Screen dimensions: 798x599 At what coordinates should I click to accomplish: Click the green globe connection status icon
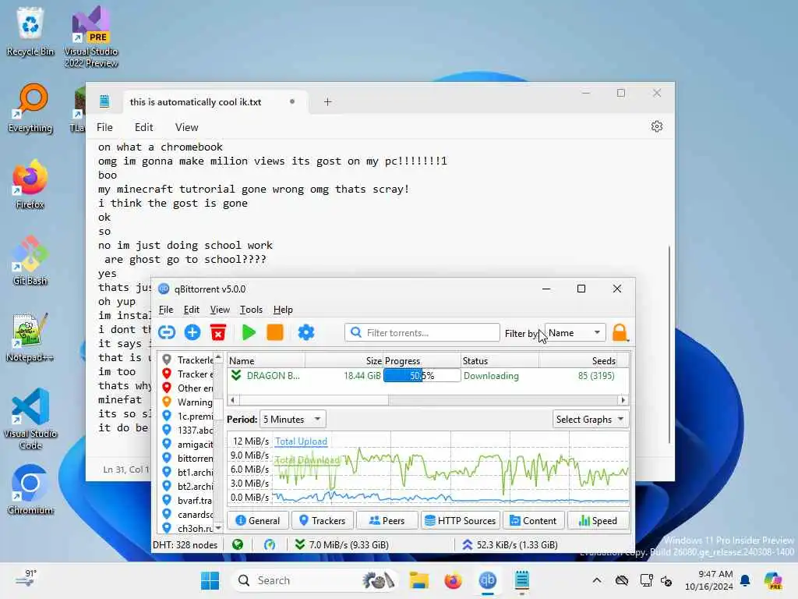237,544
